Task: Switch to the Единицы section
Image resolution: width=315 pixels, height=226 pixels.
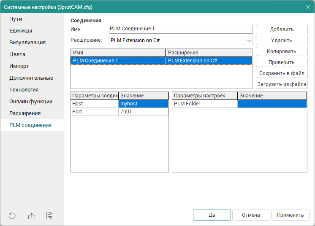Action: pos(21,31)
